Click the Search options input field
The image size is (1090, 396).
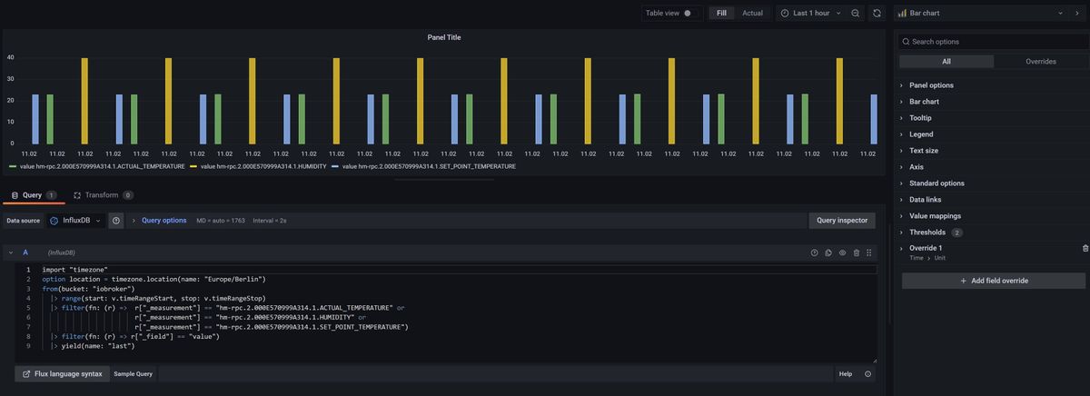[994, 42]
